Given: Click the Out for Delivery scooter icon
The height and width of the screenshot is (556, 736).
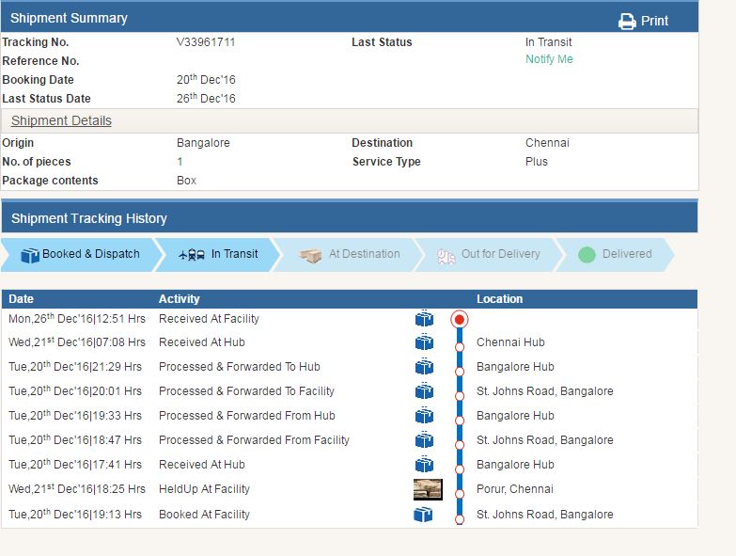Looking at the screenshot, I should [x=446, y=255].
